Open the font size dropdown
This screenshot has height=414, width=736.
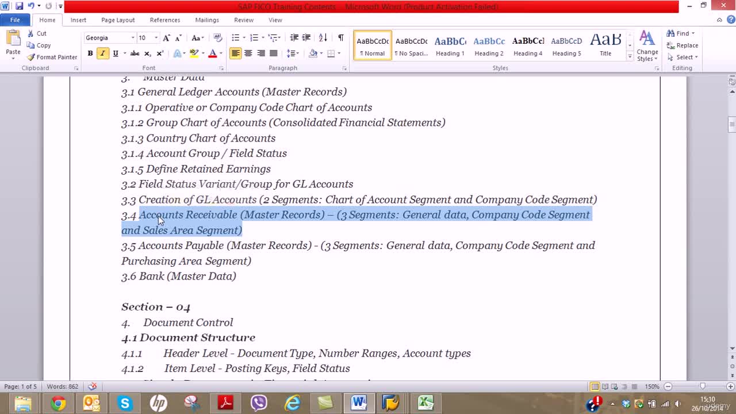coord(156,38)
